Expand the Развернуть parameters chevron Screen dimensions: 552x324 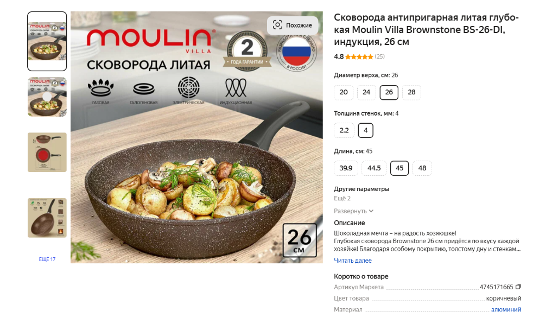[371, 211]
